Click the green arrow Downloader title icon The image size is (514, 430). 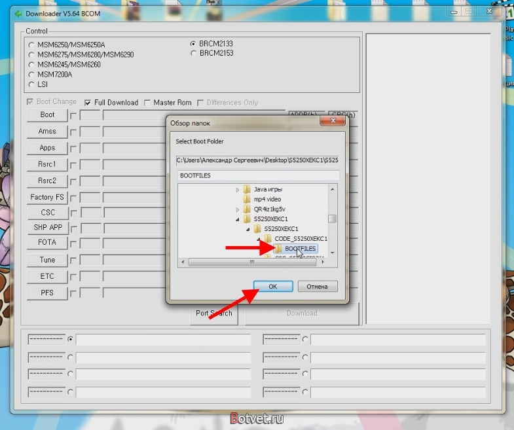point(18,14)
